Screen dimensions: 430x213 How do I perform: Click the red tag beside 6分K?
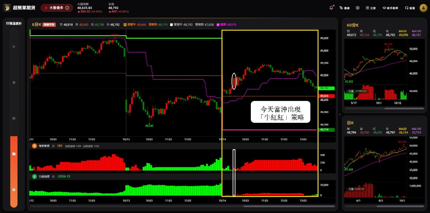coord(50,25)
